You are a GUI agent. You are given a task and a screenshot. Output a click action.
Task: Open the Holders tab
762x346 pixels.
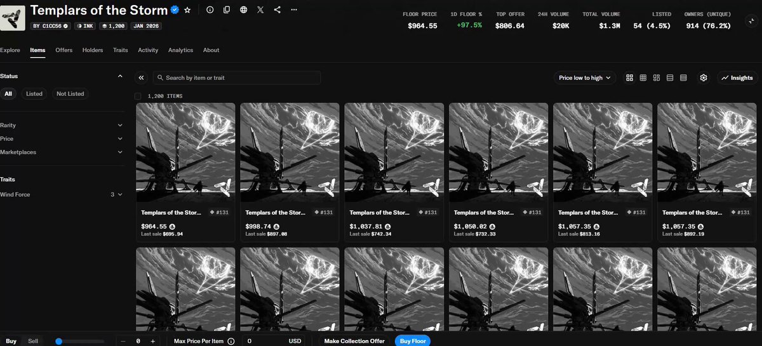pyautogui.click(x=93, y=50)
